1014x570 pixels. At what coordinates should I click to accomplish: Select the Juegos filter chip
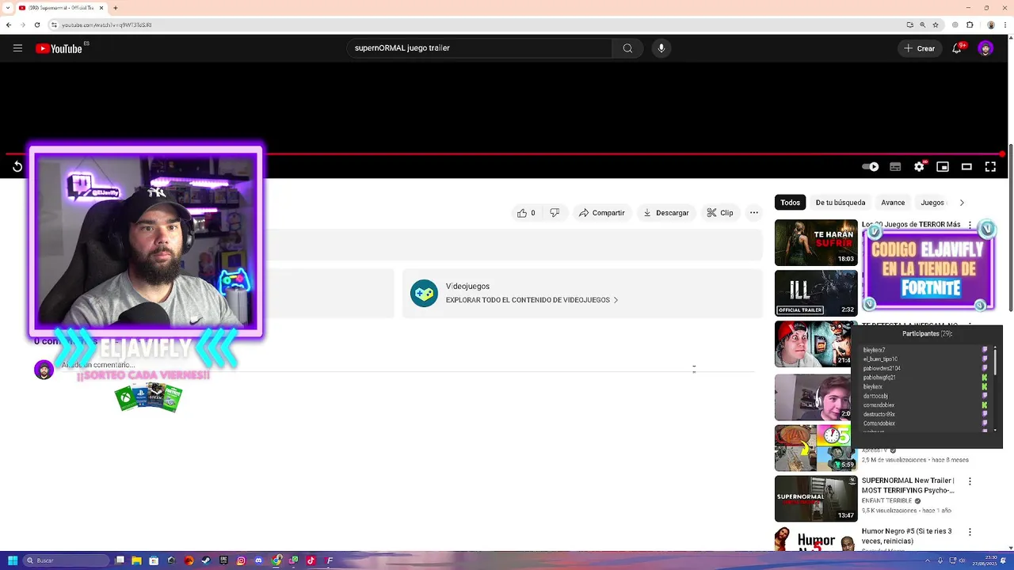pyautogui.click(x=932, y=203)
